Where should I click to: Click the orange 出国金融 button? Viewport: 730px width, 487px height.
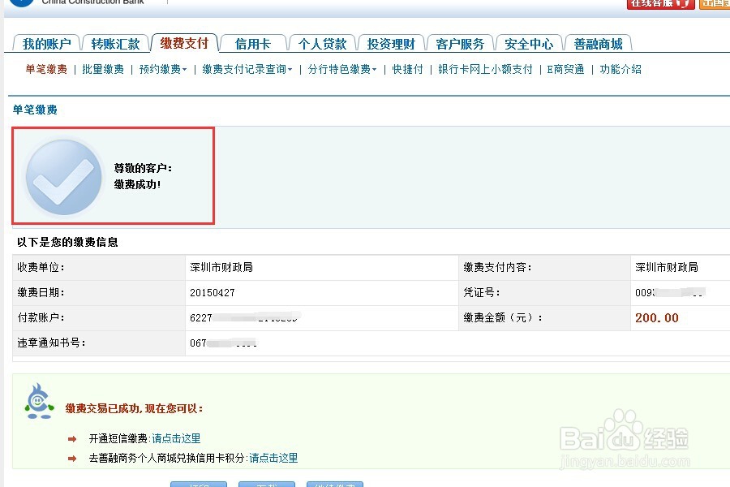(x=714, y=5)
